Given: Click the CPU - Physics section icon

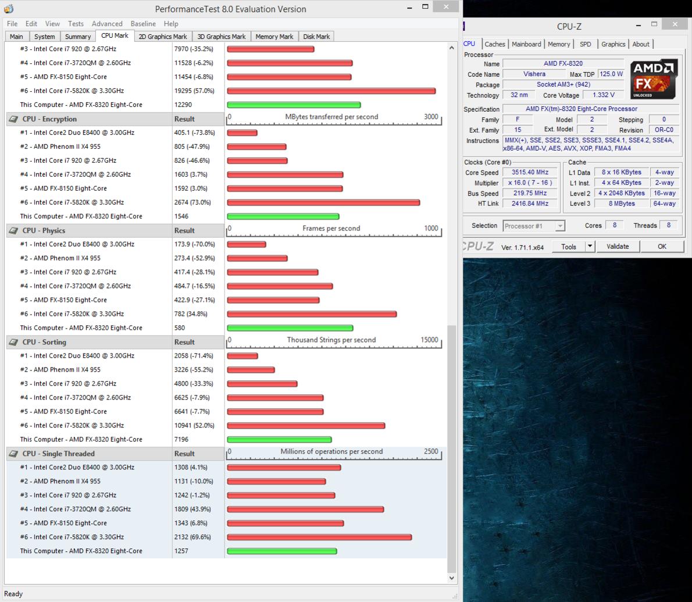Looking at the screenshot, I should (14, 231).
